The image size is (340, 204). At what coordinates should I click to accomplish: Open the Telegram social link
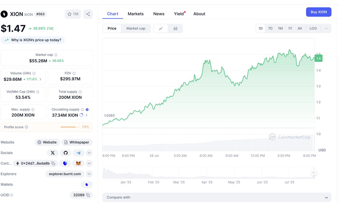(x=78, y=153)
